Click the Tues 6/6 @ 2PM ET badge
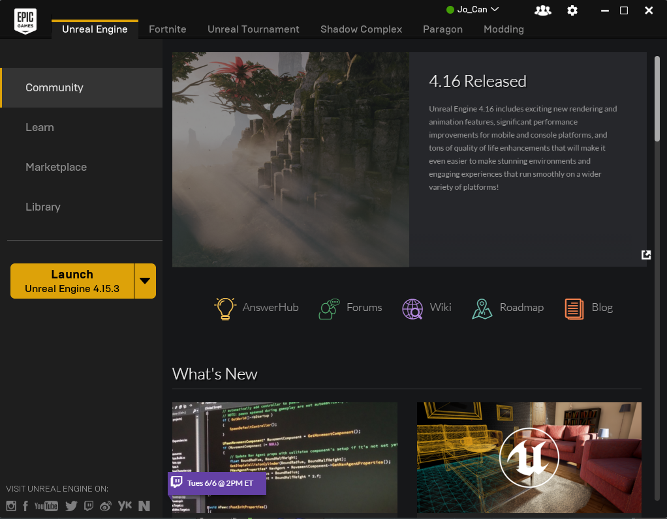The height and width of the screenshot is (519, 667). [x=217, y=483]
